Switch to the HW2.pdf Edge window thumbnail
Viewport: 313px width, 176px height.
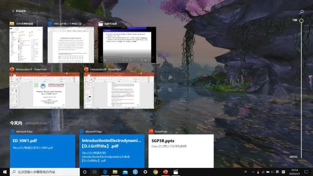71,45
